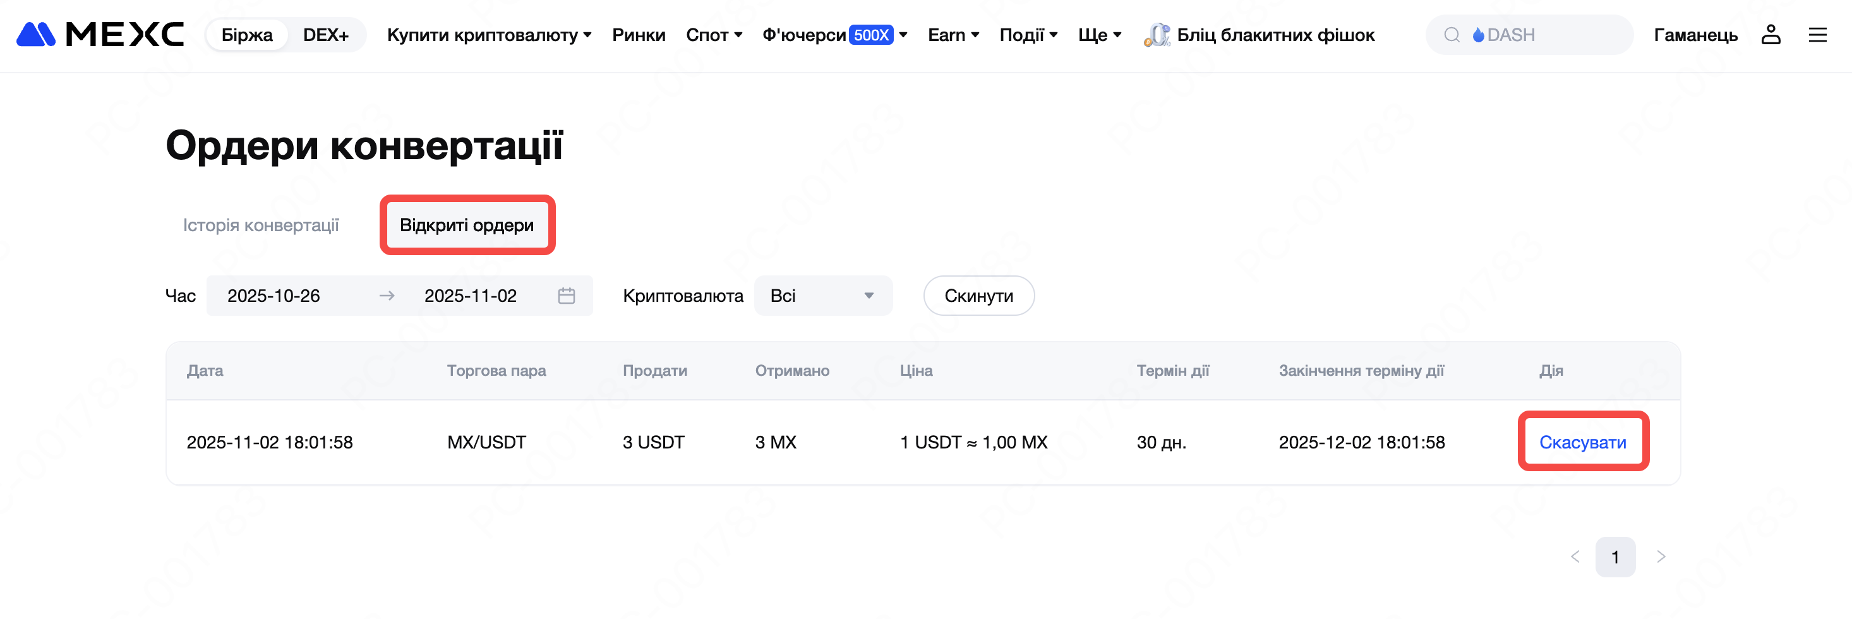Open the Ринки menu item

639,35
